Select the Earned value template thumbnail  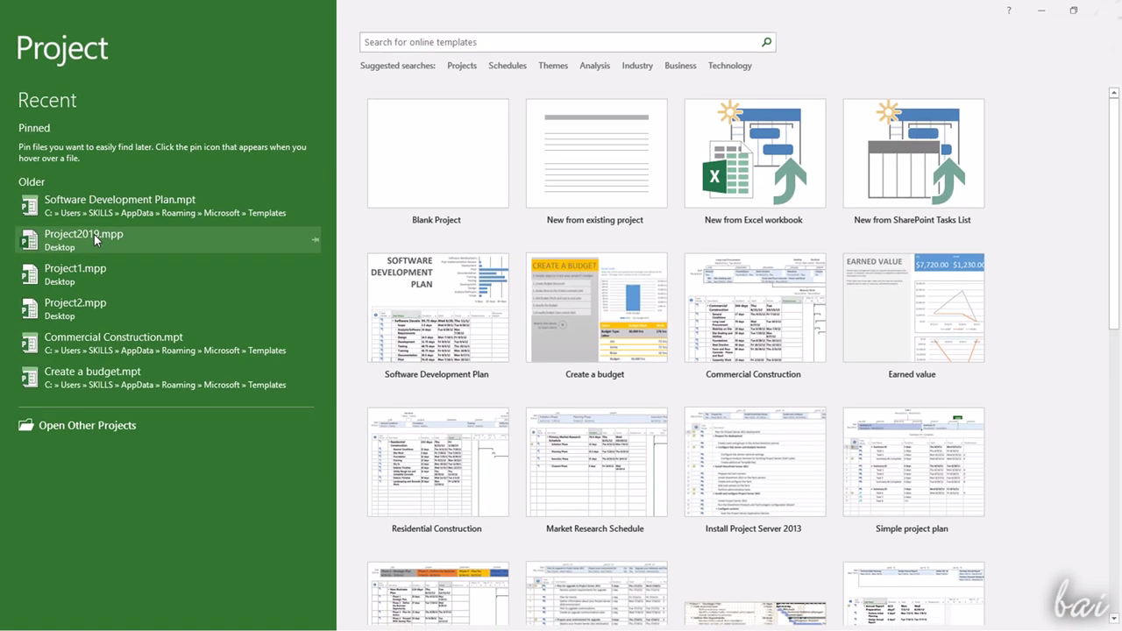(913, 308)
